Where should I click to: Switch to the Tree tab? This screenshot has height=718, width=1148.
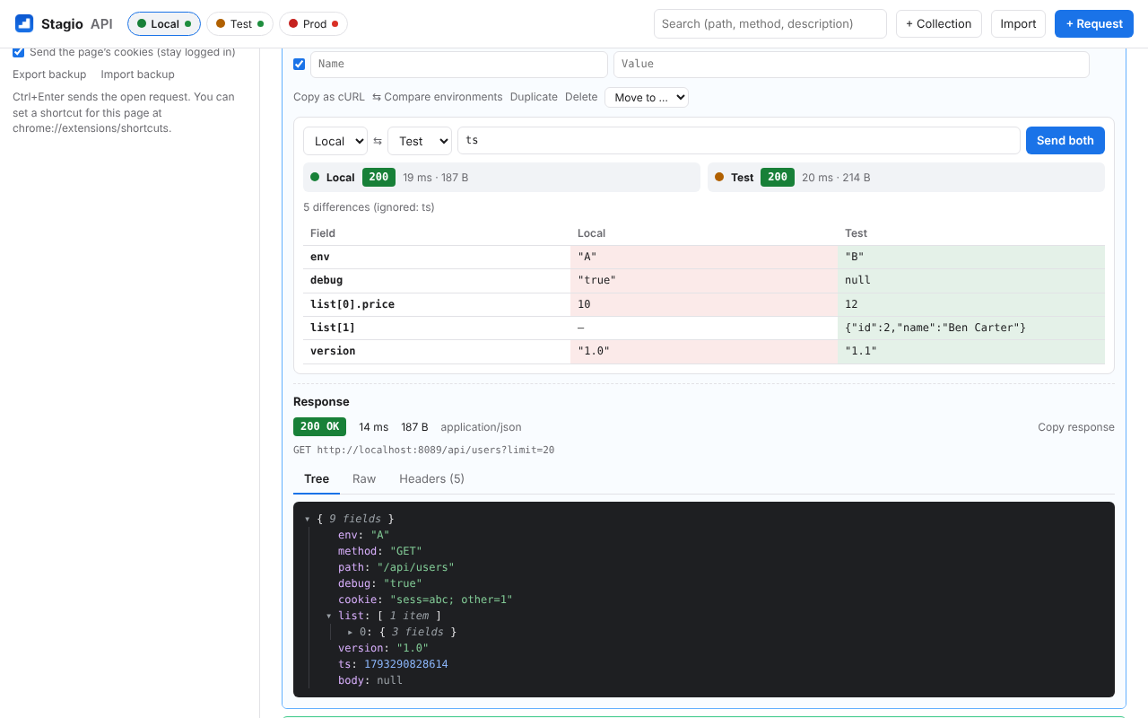point(317,479)
